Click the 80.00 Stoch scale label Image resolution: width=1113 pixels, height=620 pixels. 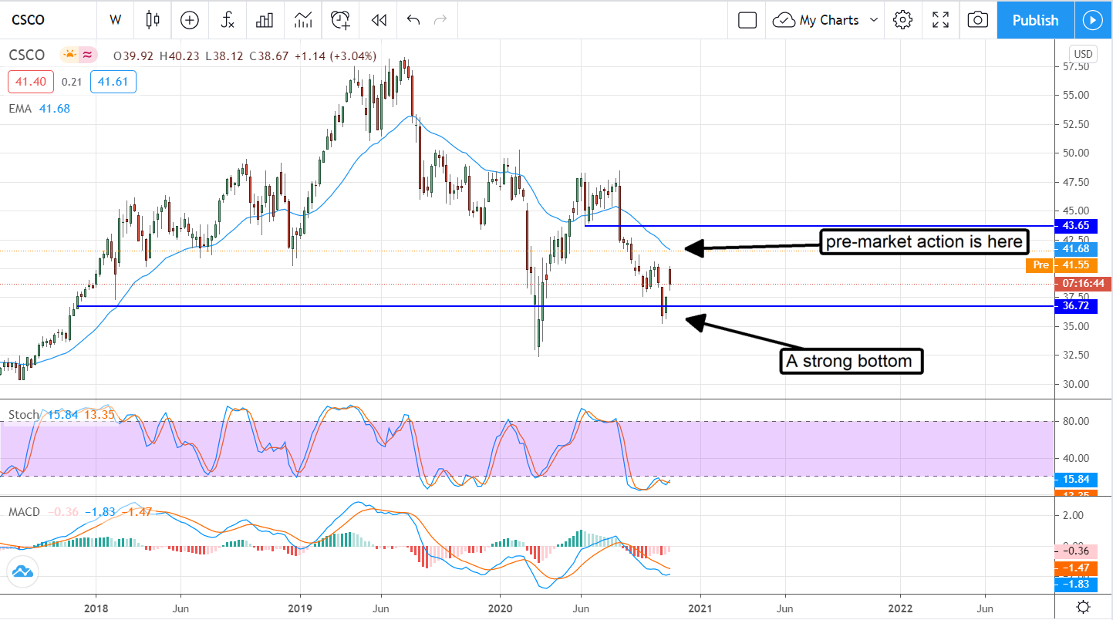coord(1078,421)
